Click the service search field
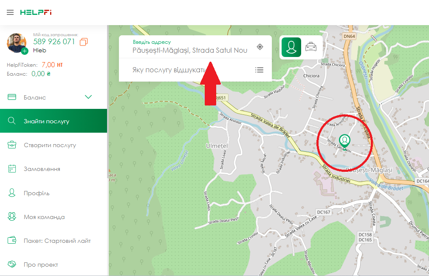 tap(187, 70)
